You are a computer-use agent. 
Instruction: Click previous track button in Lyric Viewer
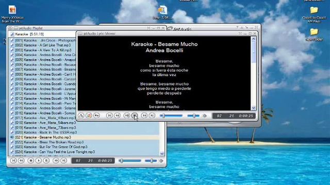(x=109, y=116)
